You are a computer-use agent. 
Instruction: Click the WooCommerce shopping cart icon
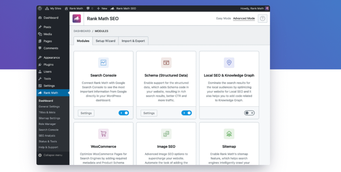pos(103,133)
